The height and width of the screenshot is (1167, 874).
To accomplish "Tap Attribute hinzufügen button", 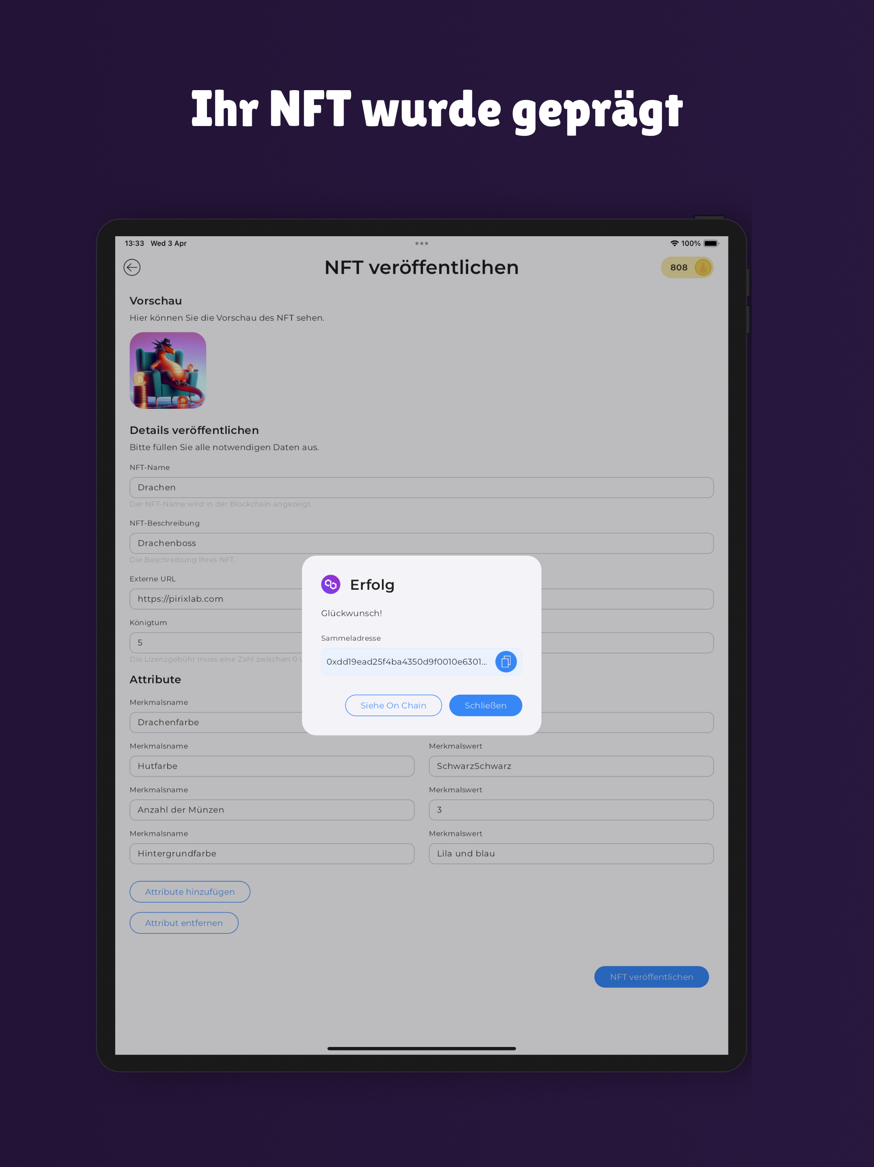I will [x=190, y=891].
